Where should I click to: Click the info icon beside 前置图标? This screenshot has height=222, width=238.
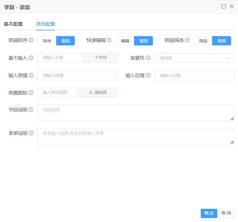point(31,93)
